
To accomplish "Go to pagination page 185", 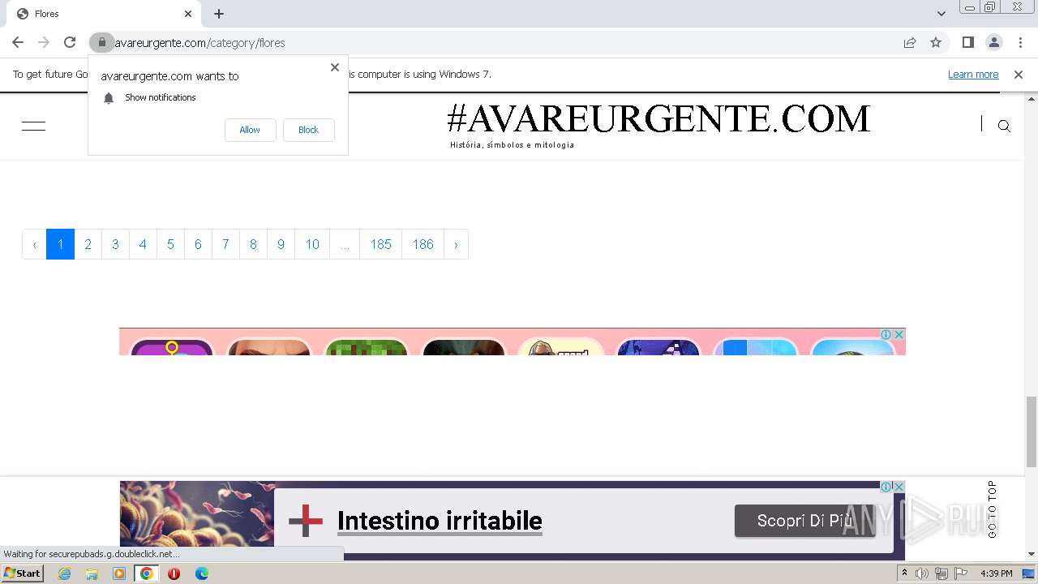I will click(380, 244).
